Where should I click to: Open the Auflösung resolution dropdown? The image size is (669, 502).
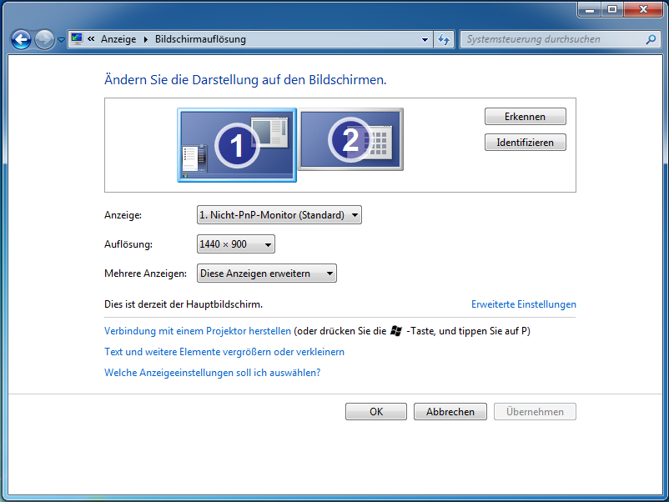pyautogui.click(x=235, y=244)
